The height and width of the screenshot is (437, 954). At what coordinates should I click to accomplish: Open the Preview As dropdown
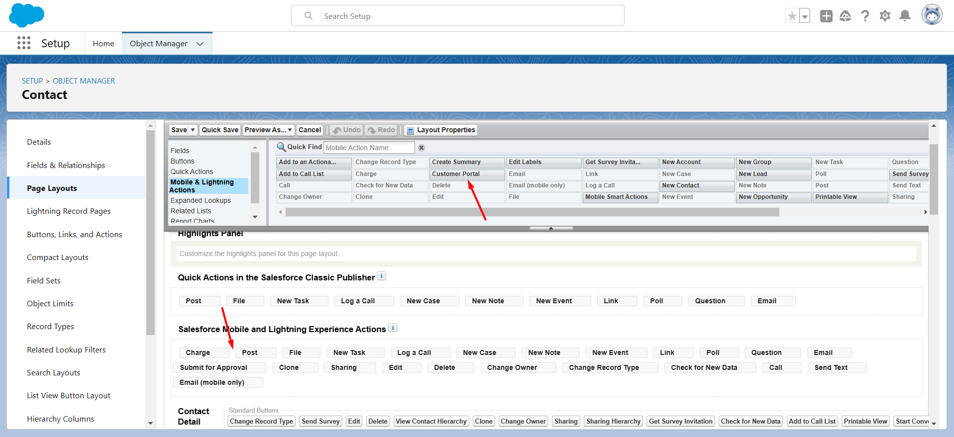pos(268,130)
